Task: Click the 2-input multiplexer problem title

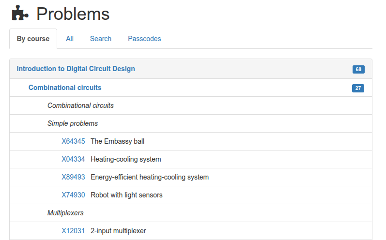Action: point(118,231)
